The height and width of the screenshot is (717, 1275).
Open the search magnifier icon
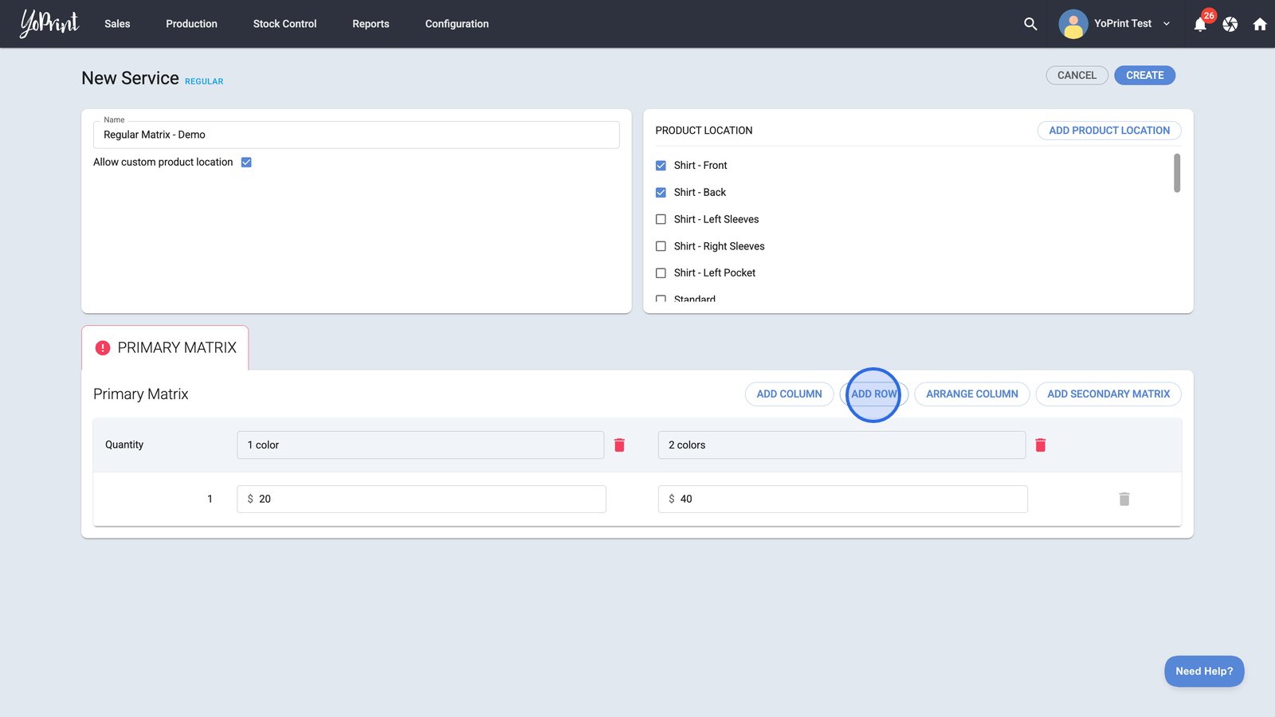pyautogui.click(x=1030, y=24)
